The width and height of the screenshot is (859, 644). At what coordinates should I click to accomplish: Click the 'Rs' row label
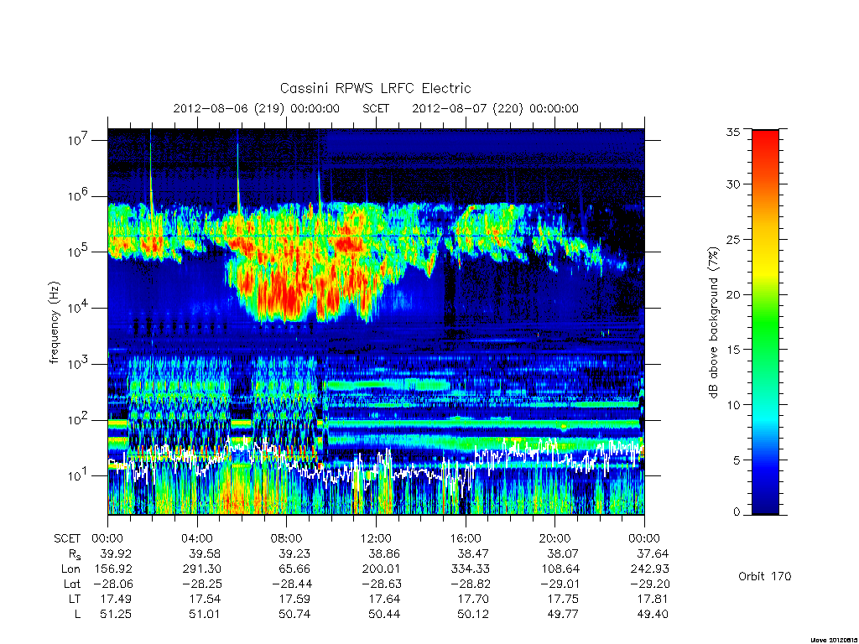click(x=75, y=554)
